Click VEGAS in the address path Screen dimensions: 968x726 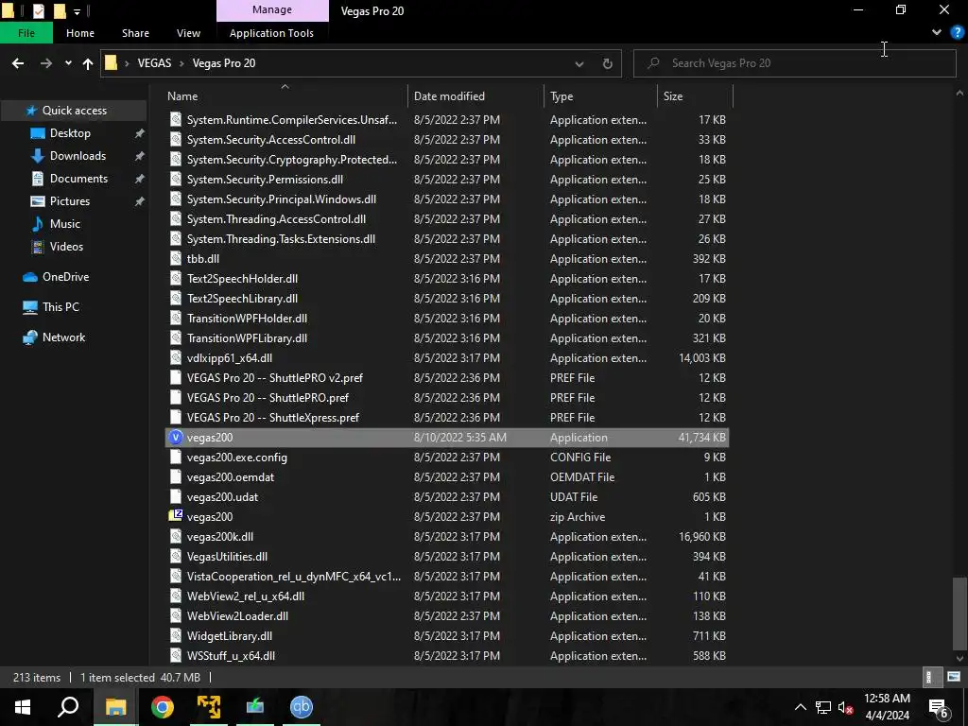154,63
